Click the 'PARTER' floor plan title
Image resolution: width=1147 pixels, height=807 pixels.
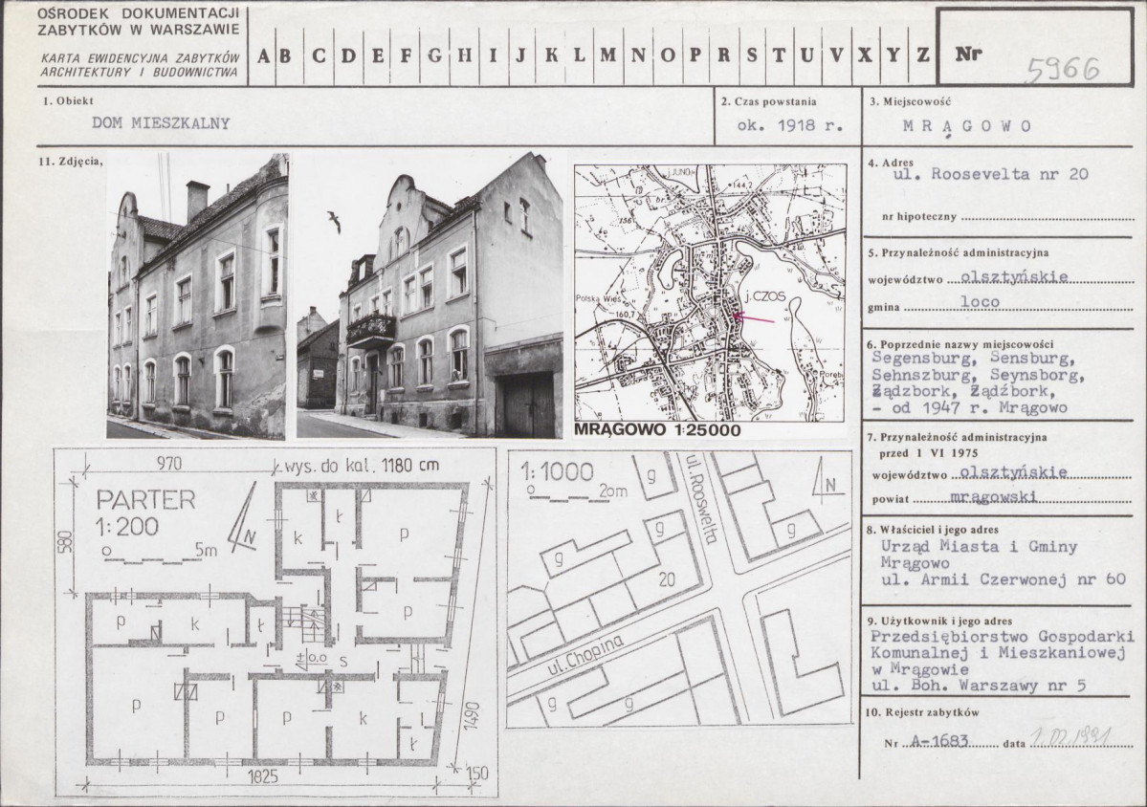click(x=146, y=500)
